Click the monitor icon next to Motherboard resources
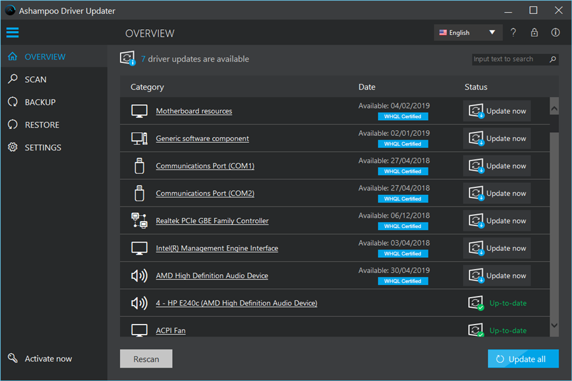This screenshot has width=572, height=381. (x=139, y=110)
